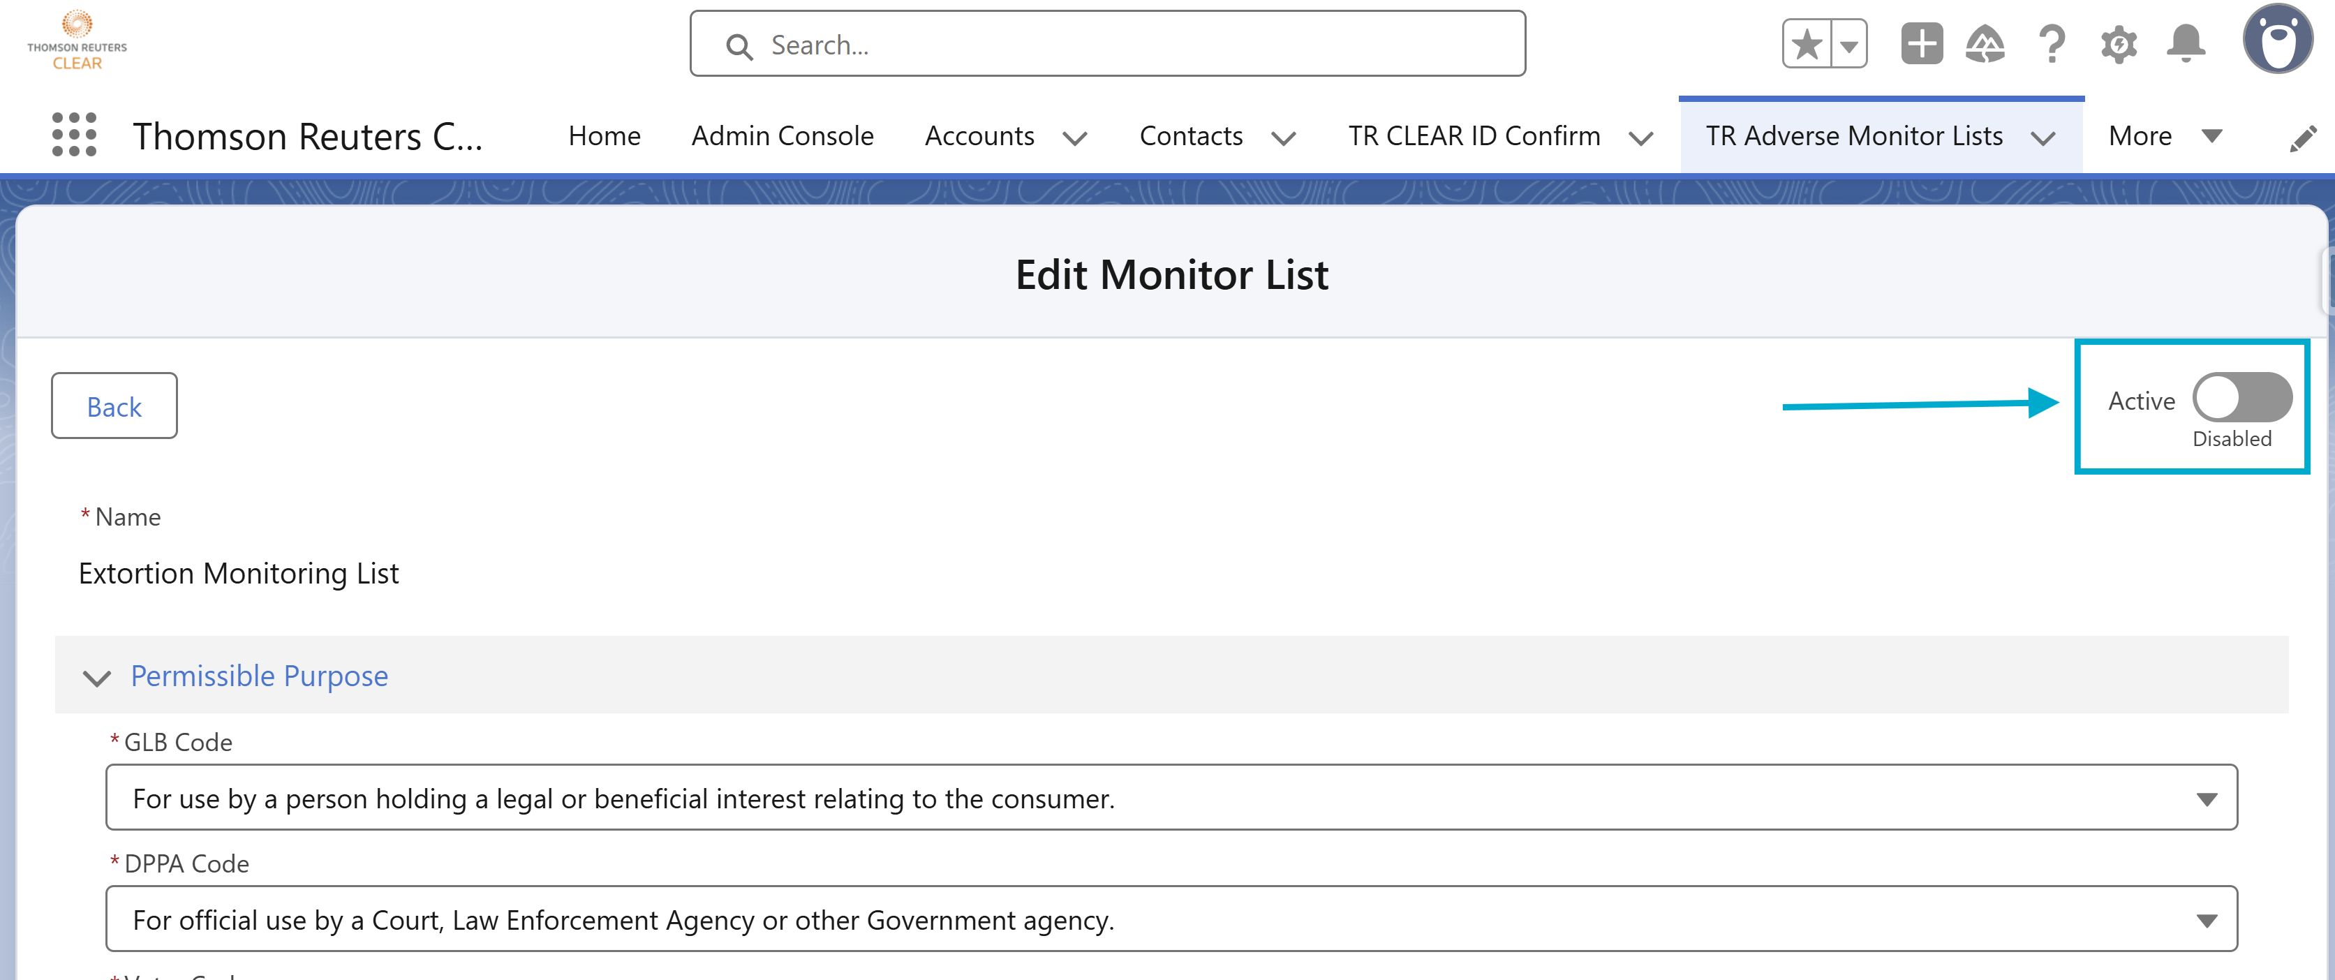Go to the Home tab

pos(605,136)
